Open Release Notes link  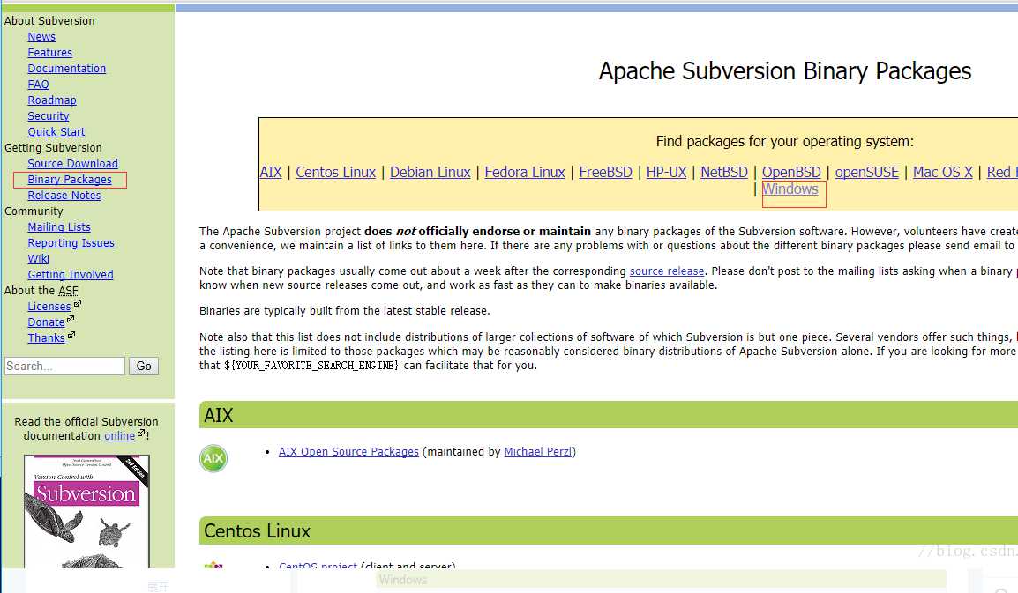point(64,196)
